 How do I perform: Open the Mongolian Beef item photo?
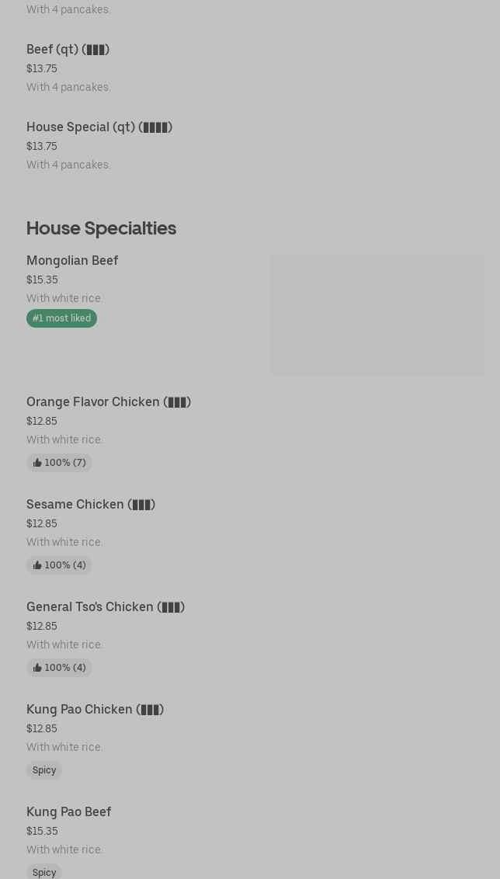coord(377,315)
